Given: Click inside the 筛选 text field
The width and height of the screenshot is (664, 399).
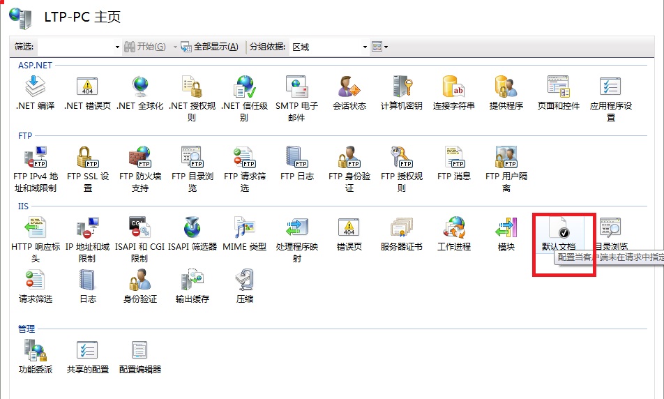Looking at the screenshot, I should click(75, 47).
